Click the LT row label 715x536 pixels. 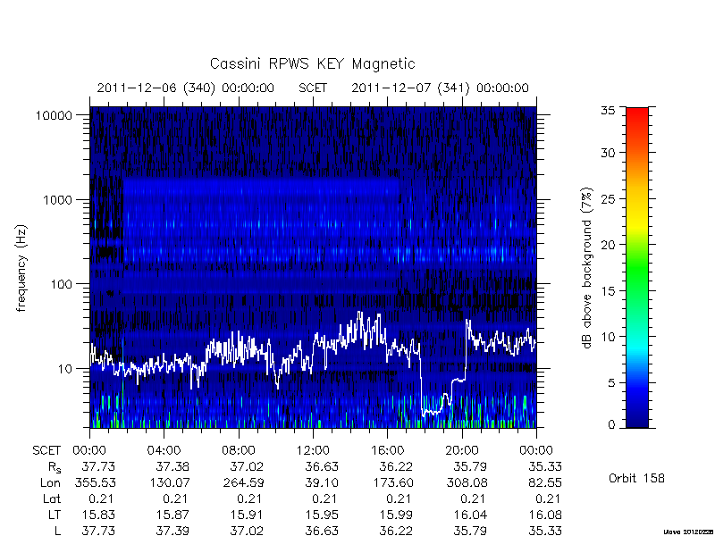pyautogui.click(x=55, y=515)
